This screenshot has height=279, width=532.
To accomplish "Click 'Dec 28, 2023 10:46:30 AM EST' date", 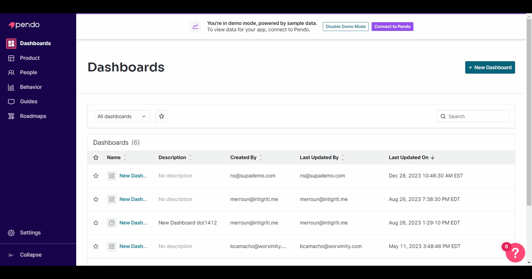I will coord(426,176).
